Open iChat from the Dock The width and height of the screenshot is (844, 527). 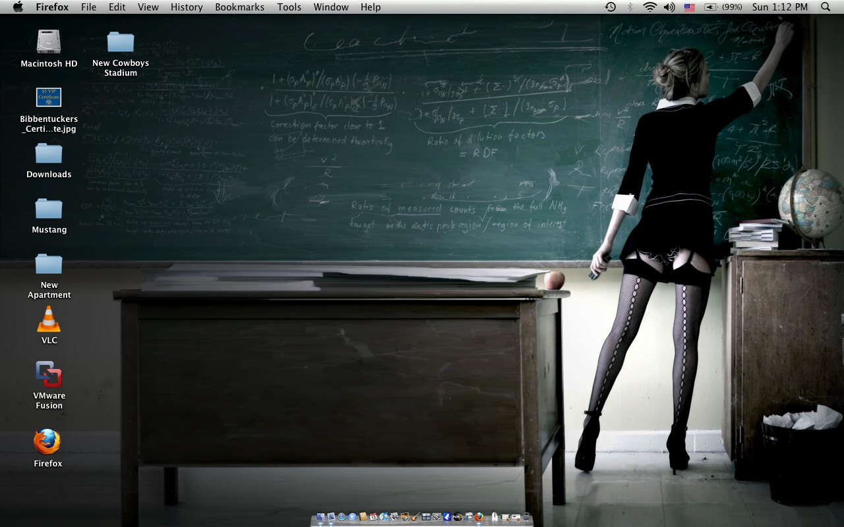pyautogui.click(x=352, y=516)
